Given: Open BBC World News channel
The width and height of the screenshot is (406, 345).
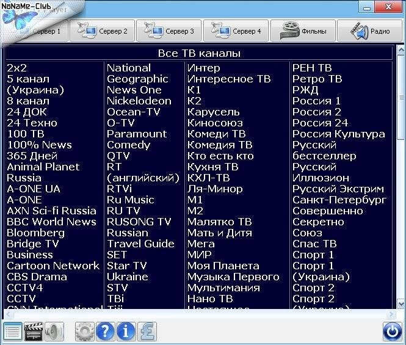Looking at the screenshot, I should pyautogui.click(x=51, y=222).
